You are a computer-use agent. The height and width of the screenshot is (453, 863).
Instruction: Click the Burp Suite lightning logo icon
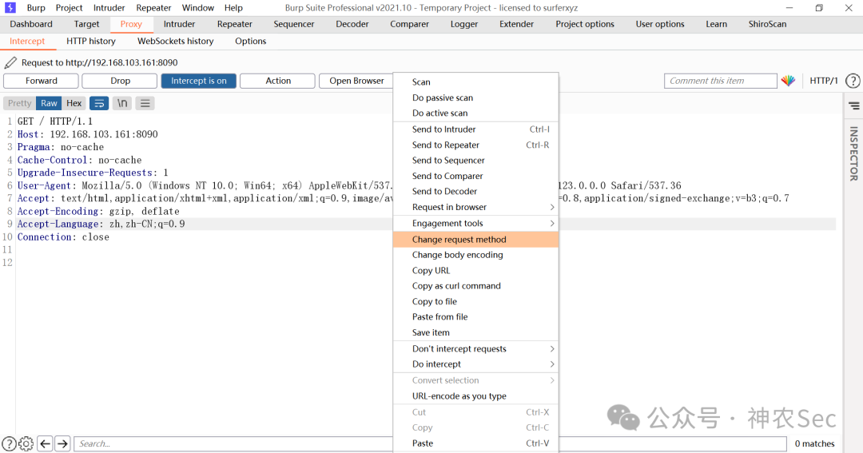pyautogui.click(x=10, y=8)
